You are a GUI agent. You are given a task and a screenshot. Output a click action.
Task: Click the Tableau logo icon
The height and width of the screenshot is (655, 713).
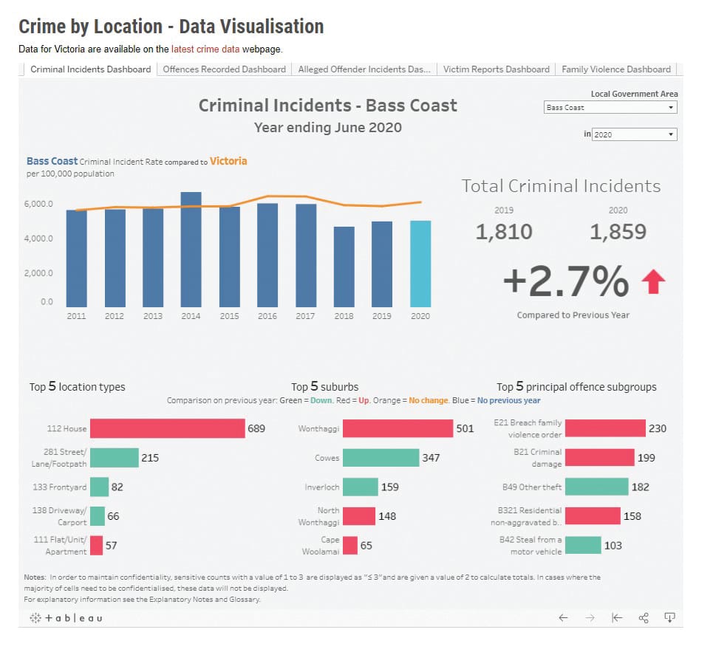(x=66, y=617)
